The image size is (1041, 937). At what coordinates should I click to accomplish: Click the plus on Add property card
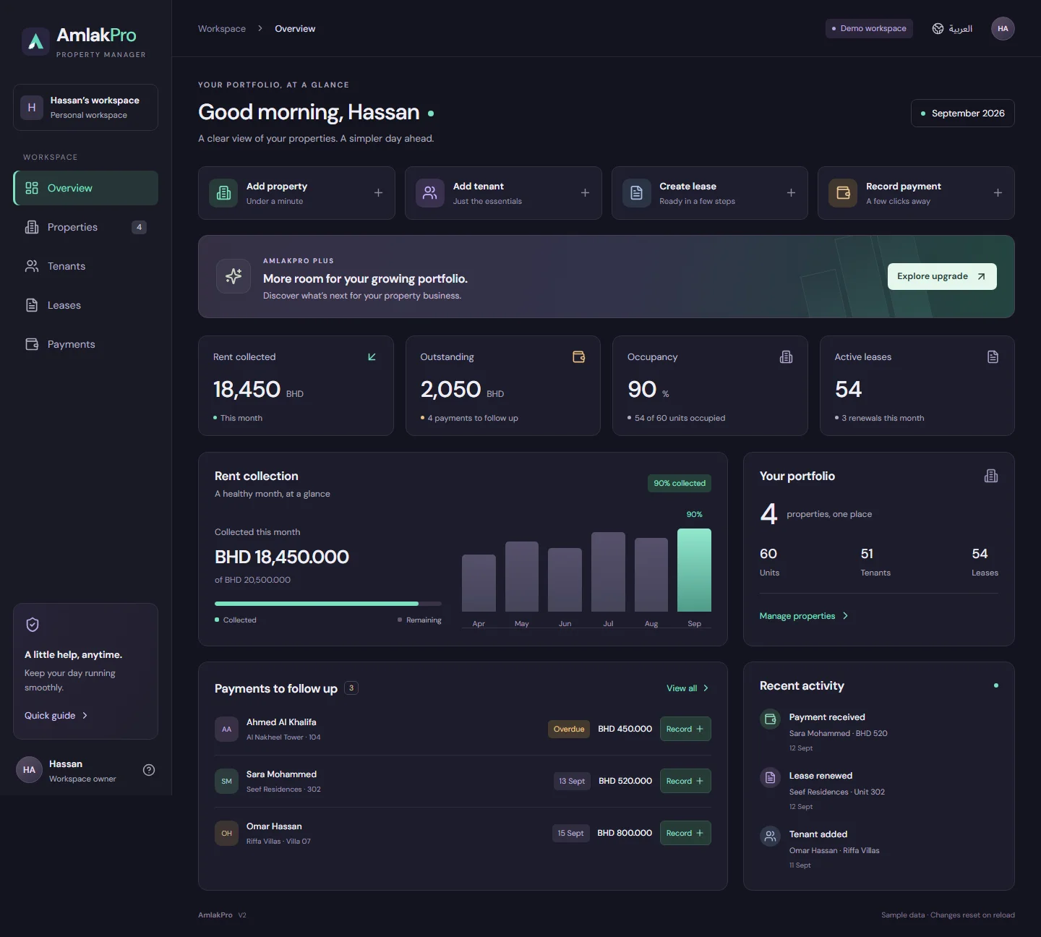click(378, 193)
